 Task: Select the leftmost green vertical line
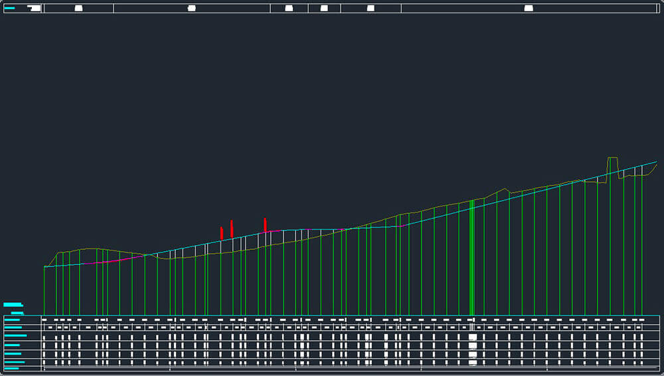click(x=44, y=290)
